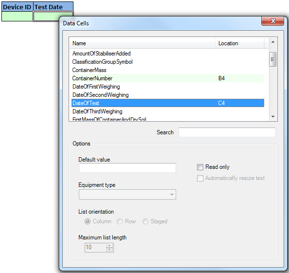The height and width of the screenshot is (273, 289).
Task: Sort by the Name column header
Action: [142, 43]
